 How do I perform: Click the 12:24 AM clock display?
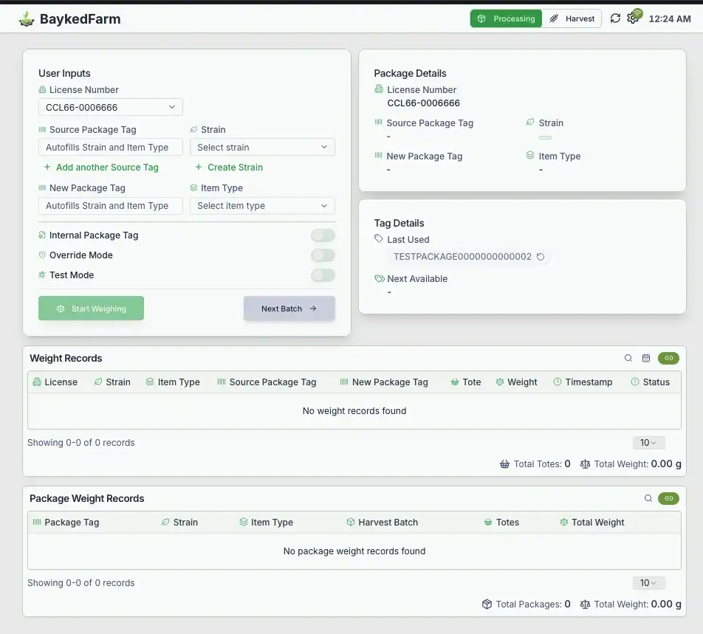pyautogui.click(x=670, y=18)
